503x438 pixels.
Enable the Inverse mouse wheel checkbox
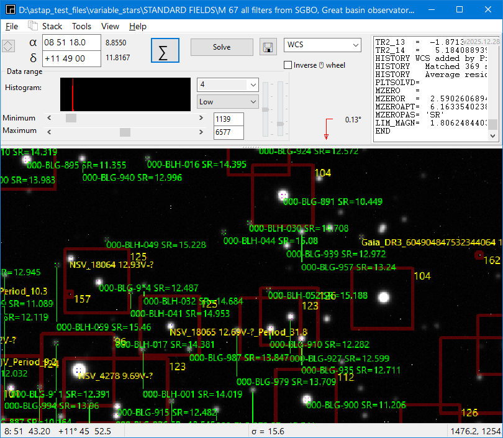288,65
